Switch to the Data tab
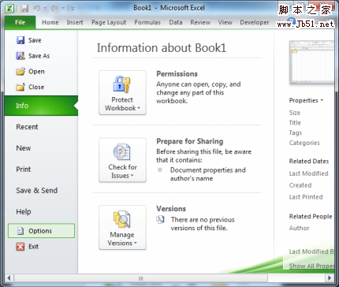Image resolution: width=339 pixels, height=287 pixels. pyautogui.click(x=176, y=22)
